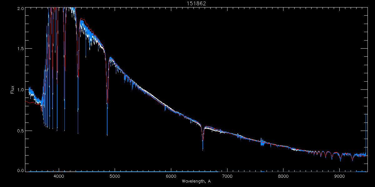Click the 2.0 flux tick label
375x187 pixels.
[20, 8]
